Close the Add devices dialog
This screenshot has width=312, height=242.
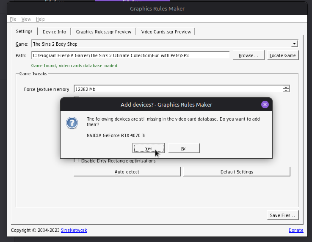point(265,104)
